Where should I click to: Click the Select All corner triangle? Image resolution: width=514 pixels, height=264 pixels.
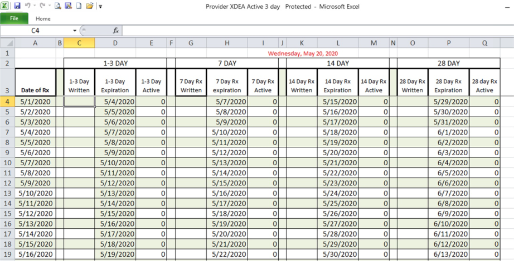coord(8,43)
